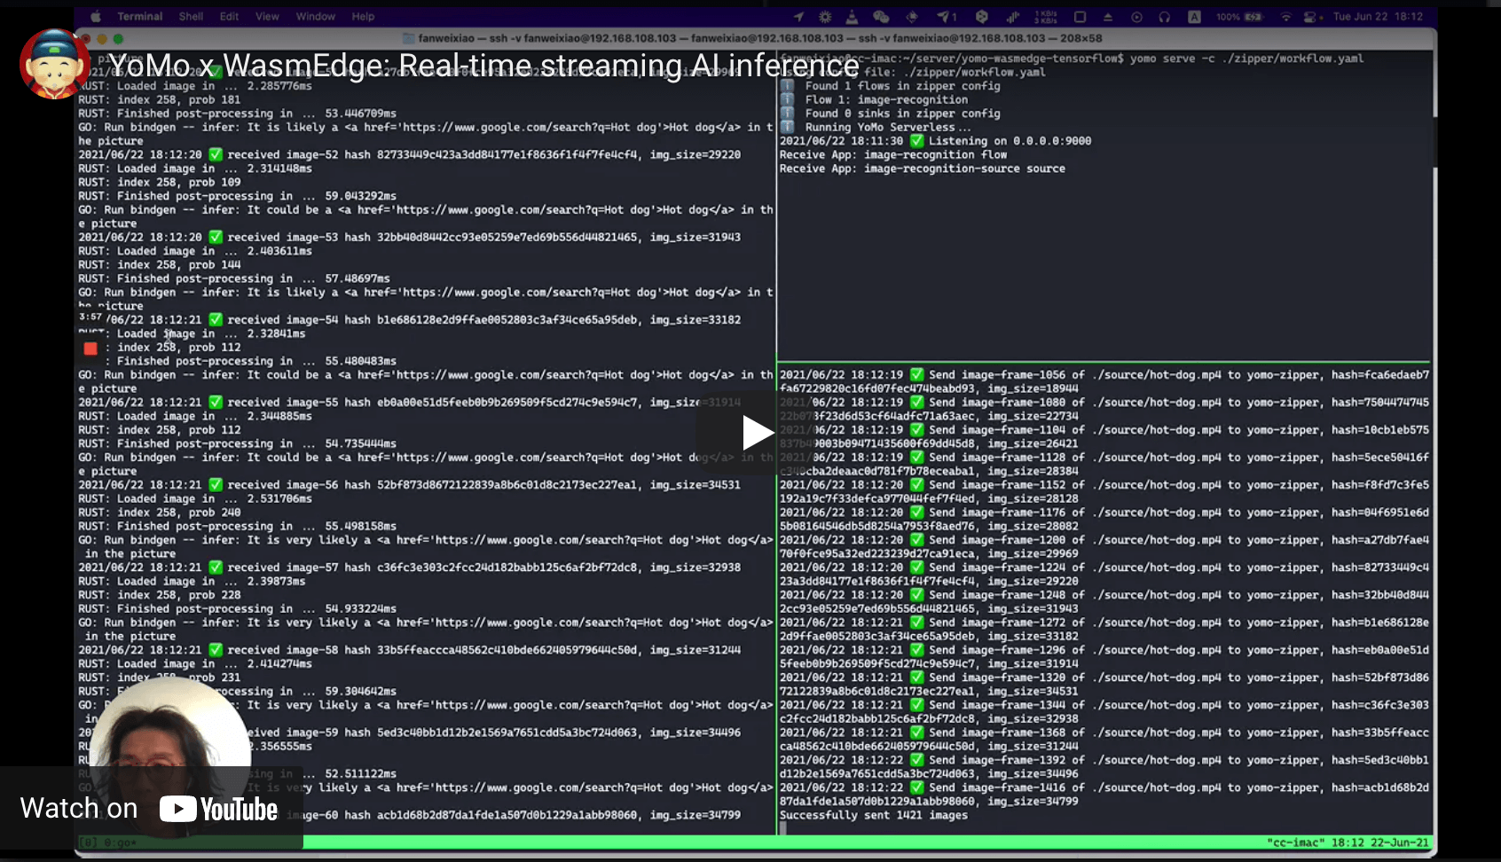Click the green zoom window button
The width and height of the screenshot is (1501, 862).
(x=118, y=38)
